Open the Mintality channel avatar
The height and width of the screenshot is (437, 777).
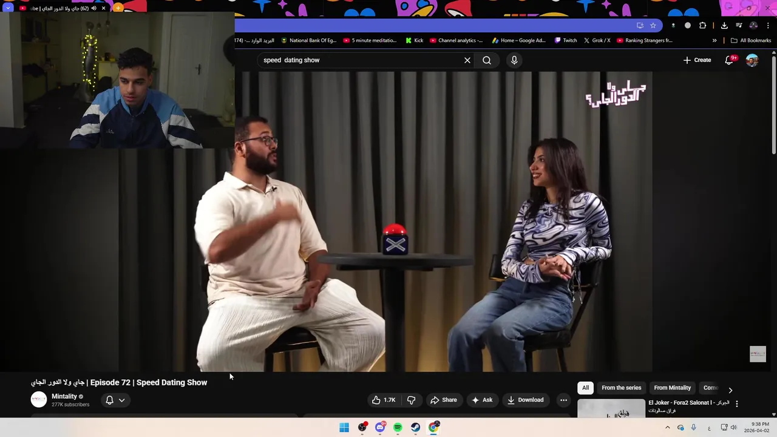pos(39,399)
